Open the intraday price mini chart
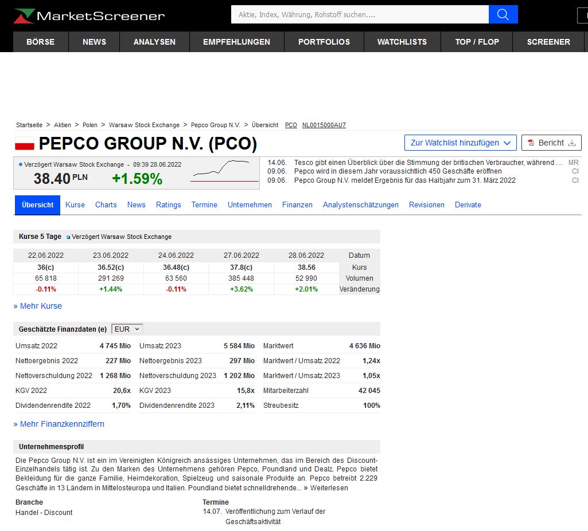The image size is (588, 531). (x=225, y=171)
